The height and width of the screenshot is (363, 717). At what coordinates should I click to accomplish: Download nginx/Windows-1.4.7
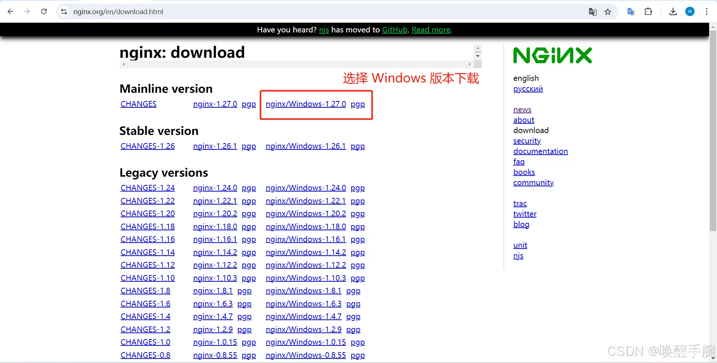304,316
